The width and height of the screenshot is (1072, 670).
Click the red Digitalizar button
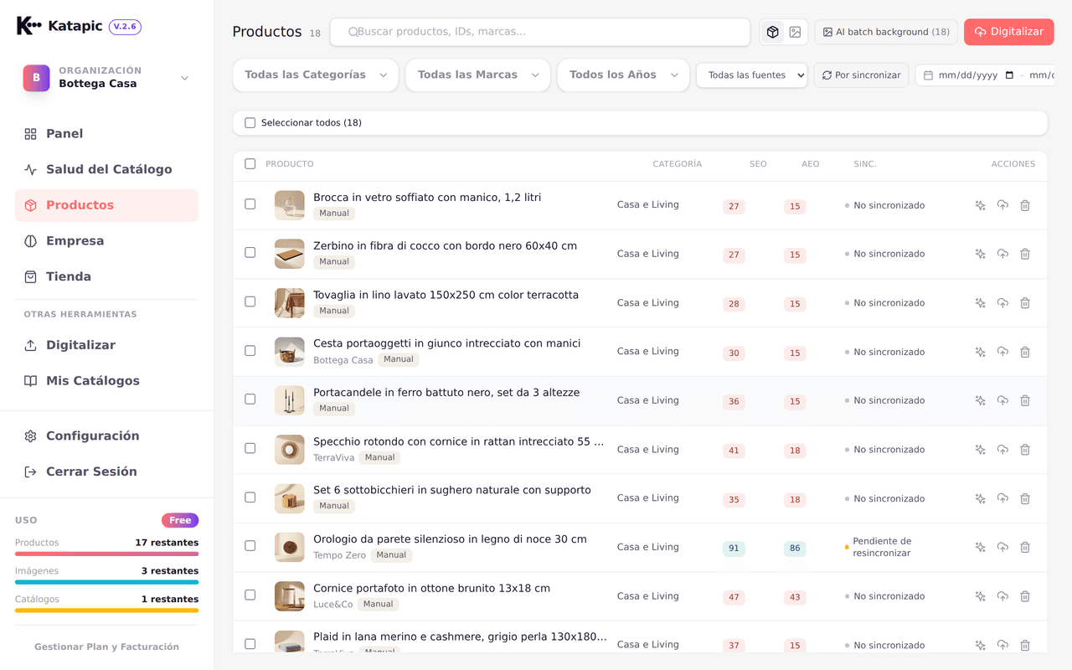click(1008, 32)
